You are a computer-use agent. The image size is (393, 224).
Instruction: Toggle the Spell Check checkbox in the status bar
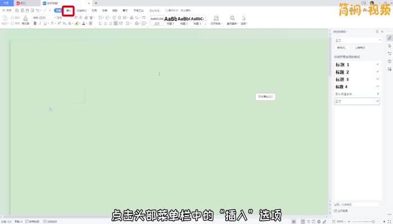coord(26,222)
